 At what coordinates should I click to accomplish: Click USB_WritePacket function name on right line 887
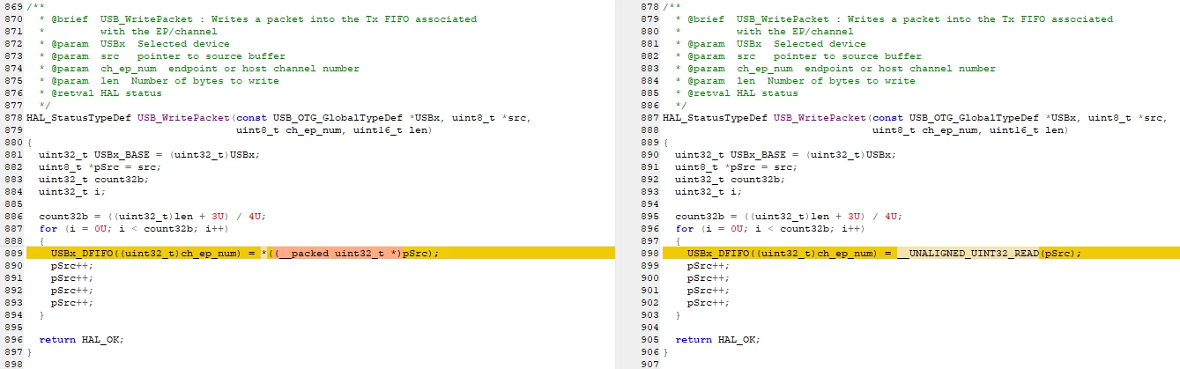(x=820, y=117)
